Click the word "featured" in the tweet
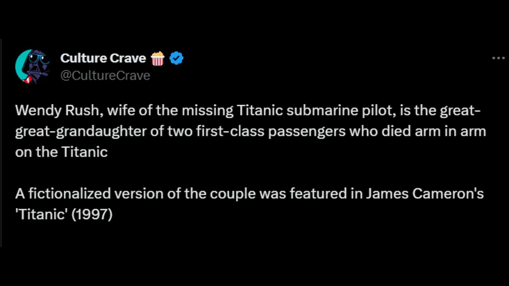 318,194
